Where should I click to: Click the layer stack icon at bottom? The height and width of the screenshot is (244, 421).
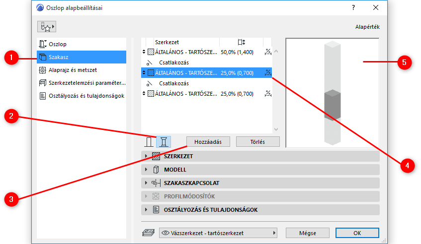148,232
